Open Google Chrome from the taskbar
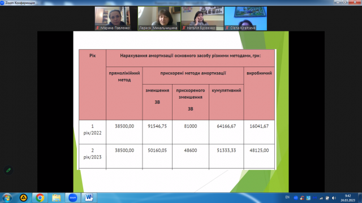The image size is (362, 203). coord(40,198)
